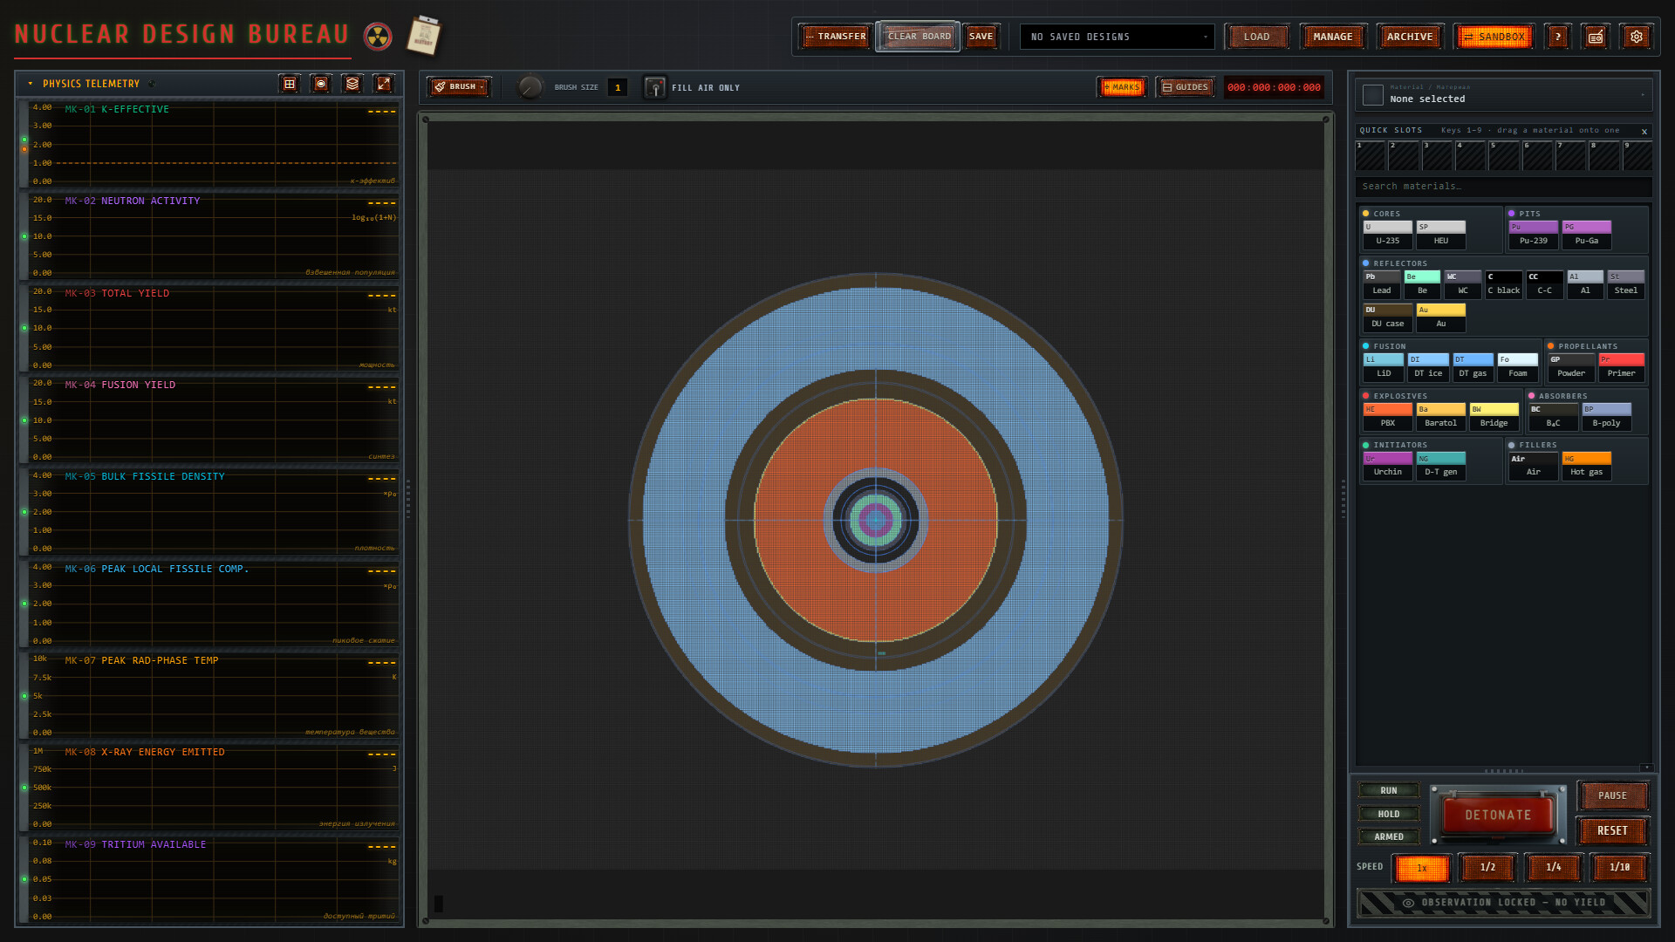Set simulation speed to 1/4

tap(1553, 867)
